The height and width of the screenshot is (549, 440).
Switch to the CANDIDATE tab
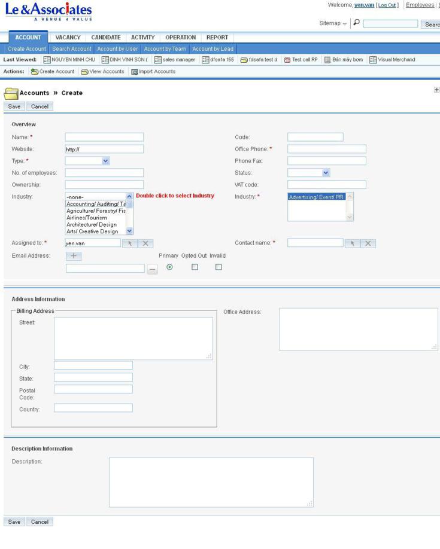pos(106,38)
